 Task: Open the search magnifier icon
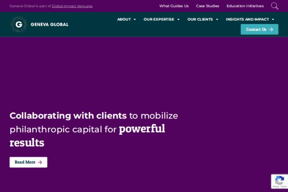274,6
